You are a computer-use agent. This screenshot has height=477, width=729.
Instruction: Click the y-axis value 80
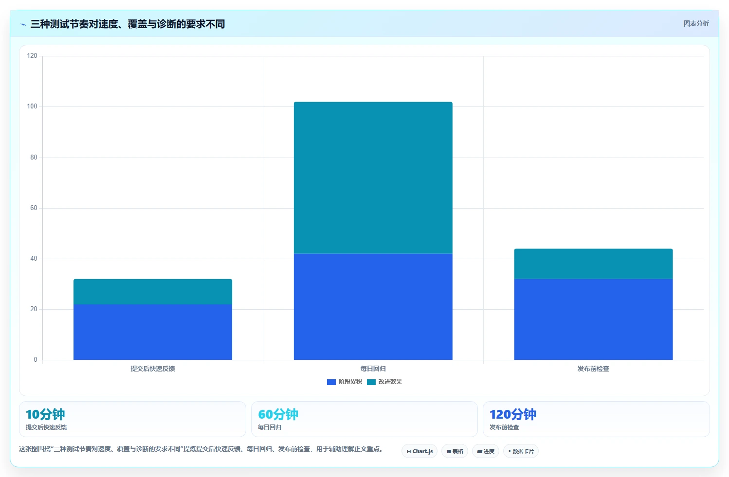tap(34, 158)
